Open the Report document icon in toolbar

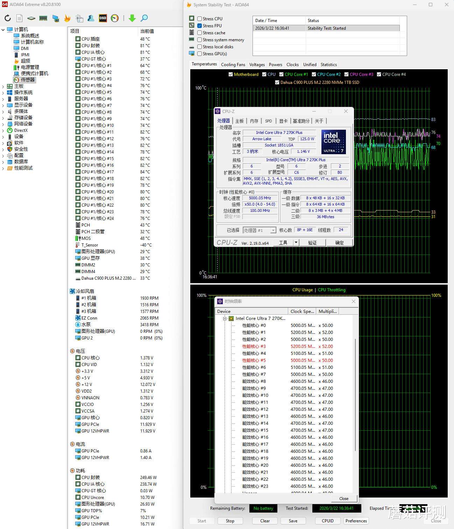point(20,18)
